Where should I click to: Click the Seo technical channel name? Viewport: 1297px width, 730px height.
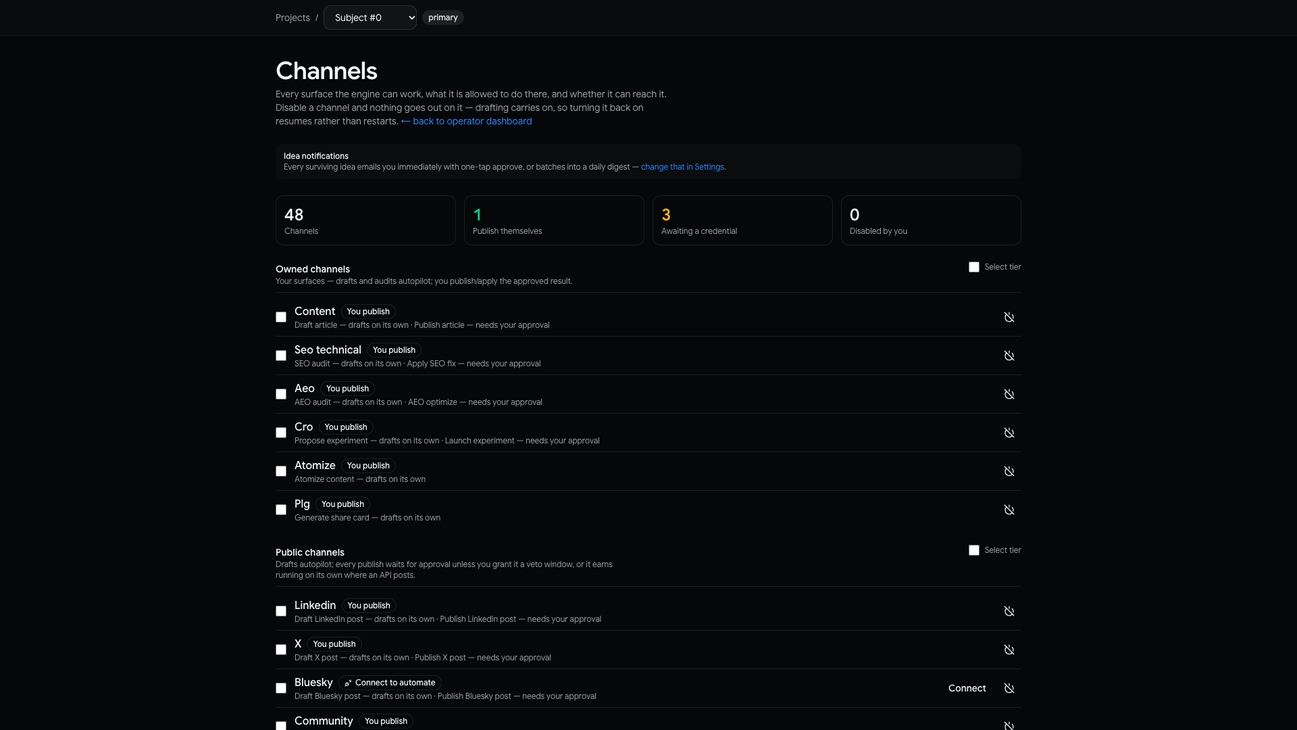click(x=328, y=349)
